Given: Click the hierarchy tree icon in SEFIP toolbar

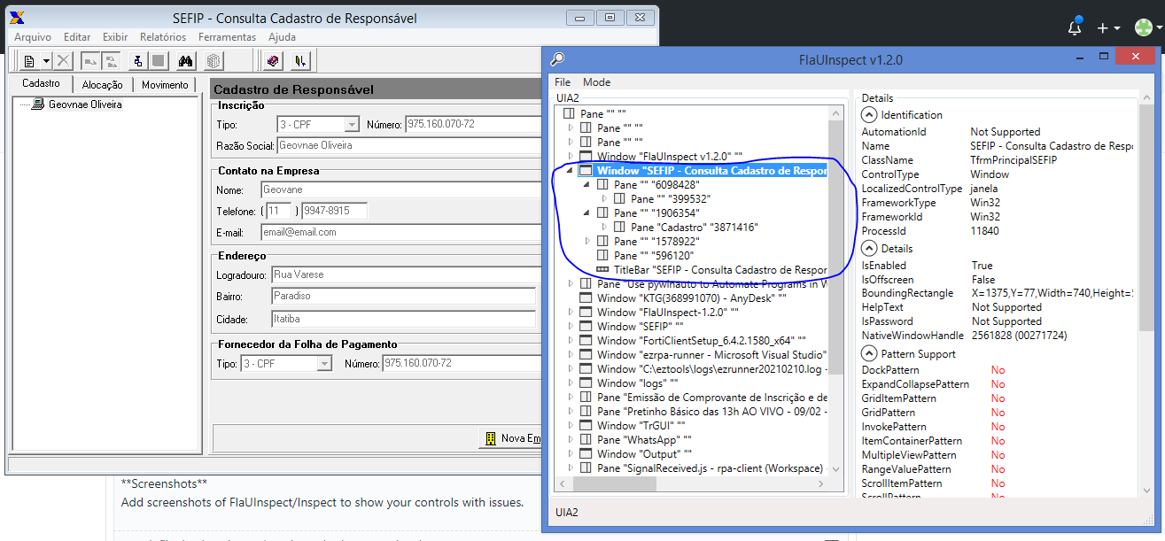Looking at the screenshot, I should point(137,61).
